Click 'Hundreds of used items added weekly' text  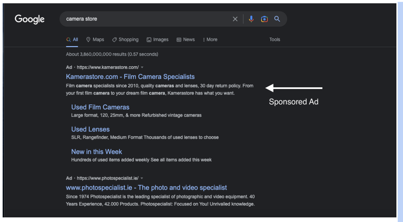point(141,160)
